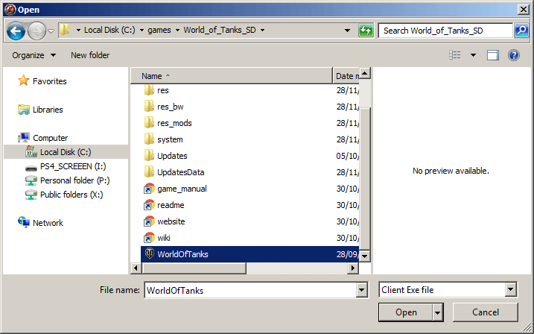The height and width of the screenshot is (334, 534).
Task: Click the folder icon in the address bar
Action: pyautogui.click(x=64, y=30)
